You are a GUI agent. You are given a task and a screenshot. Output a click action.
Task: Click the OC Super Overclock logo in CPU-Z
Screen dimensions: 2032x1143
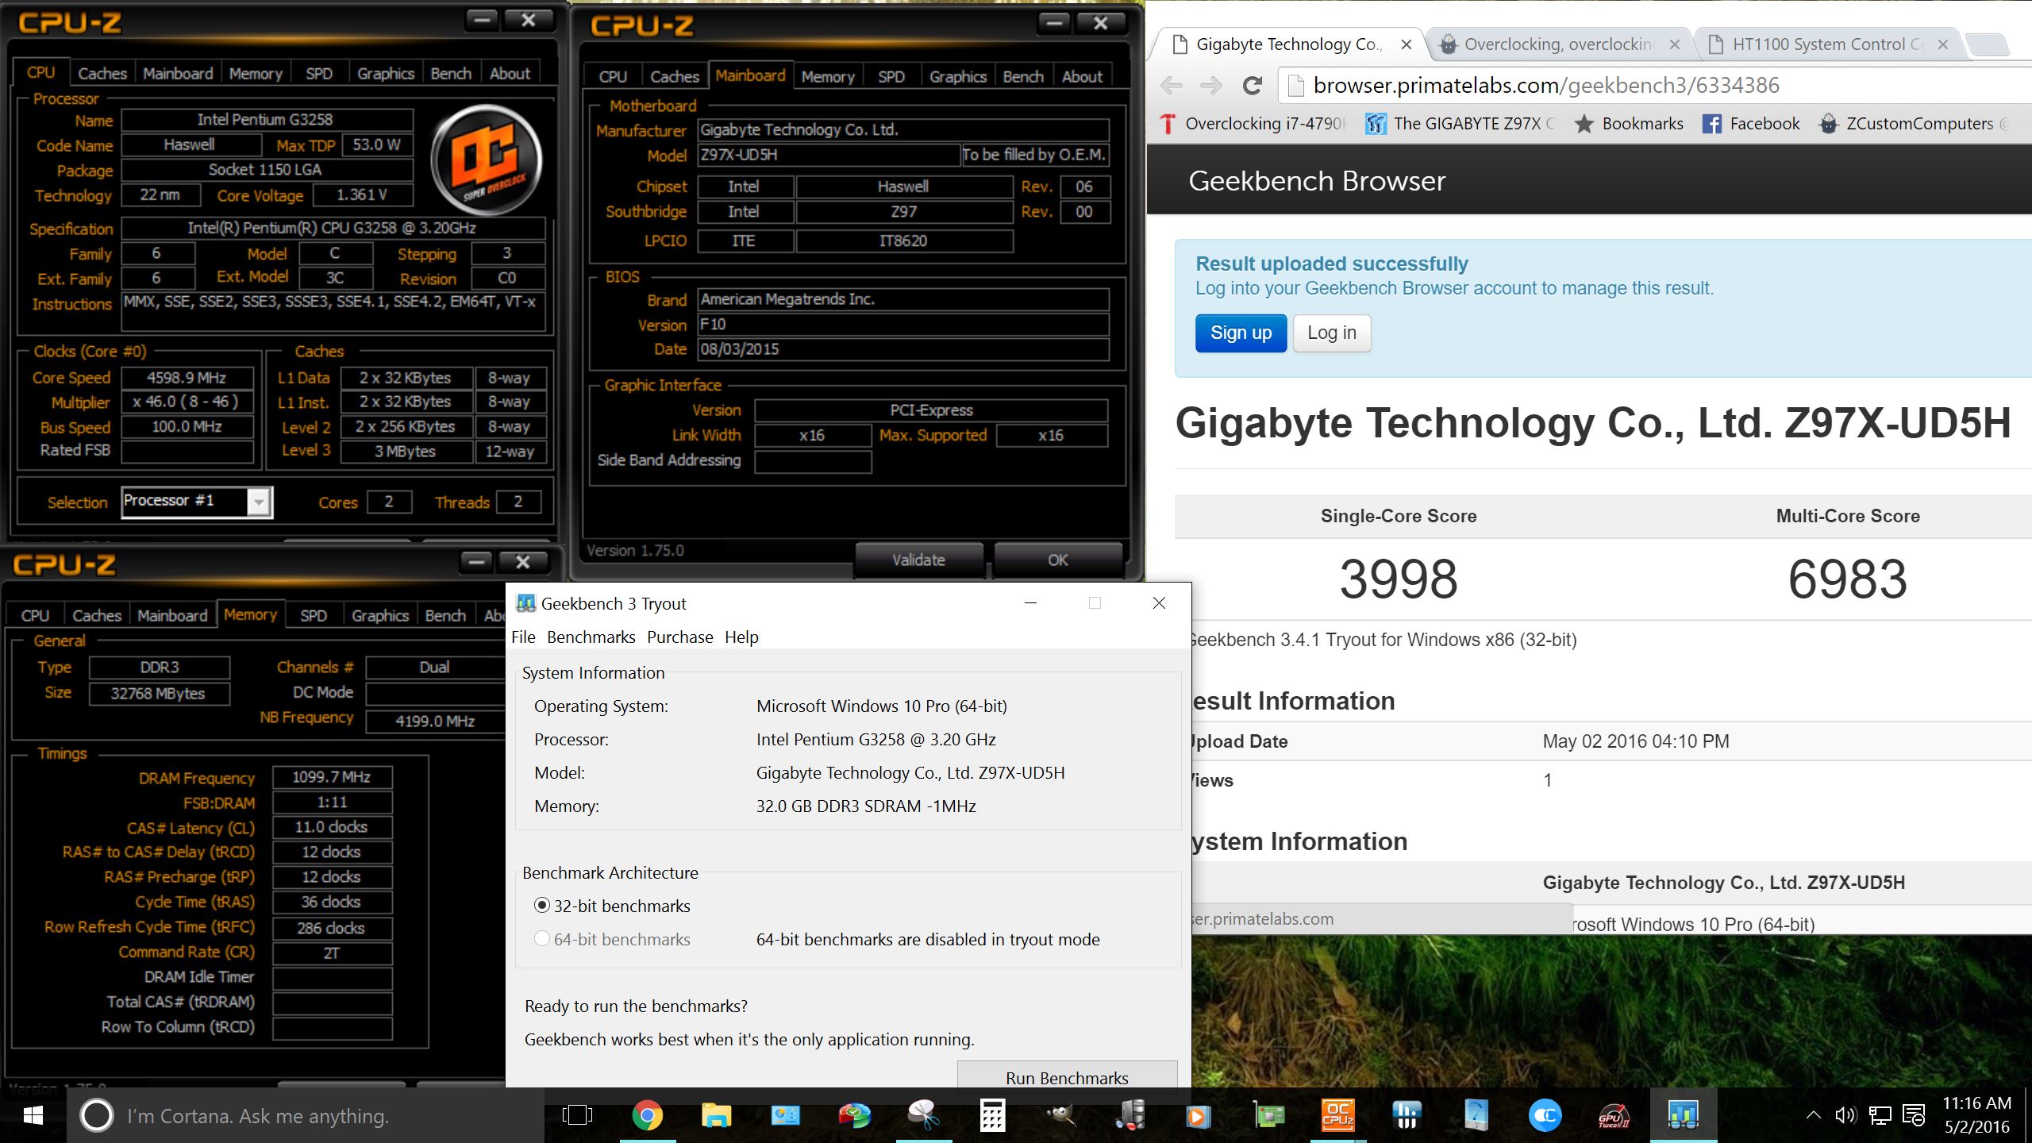tap(487, 160)
